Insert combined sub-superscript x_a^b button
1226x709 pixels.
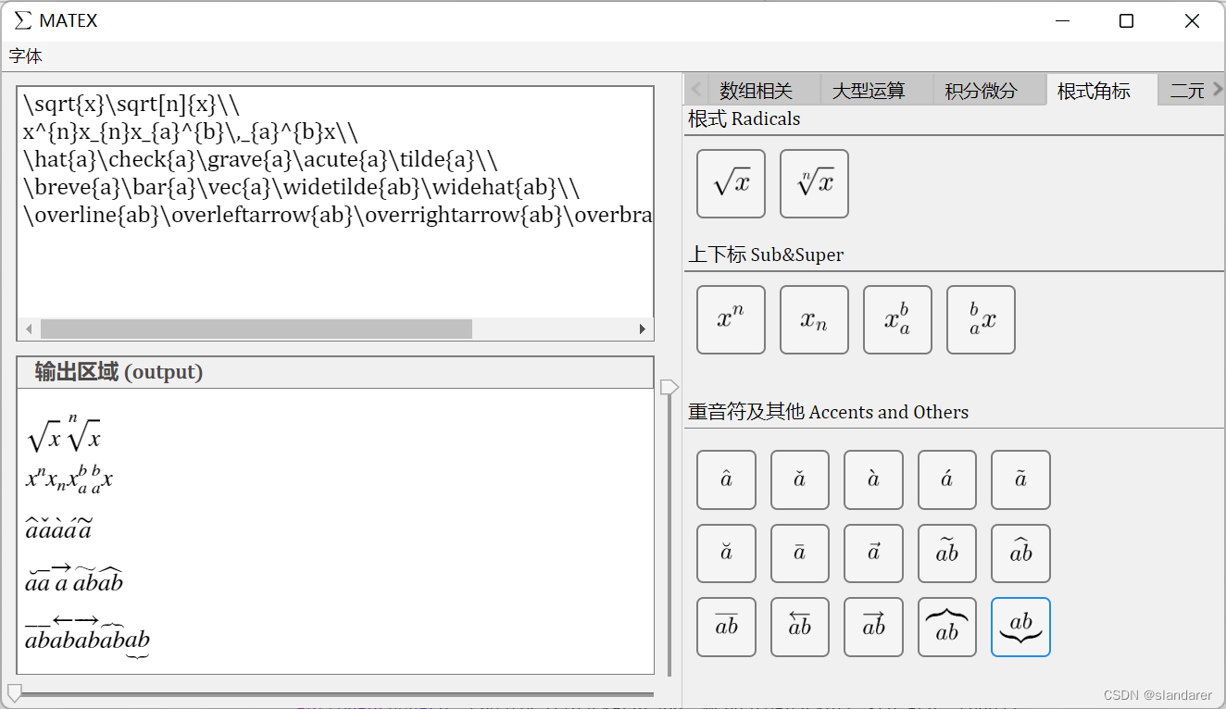[897, 319]
